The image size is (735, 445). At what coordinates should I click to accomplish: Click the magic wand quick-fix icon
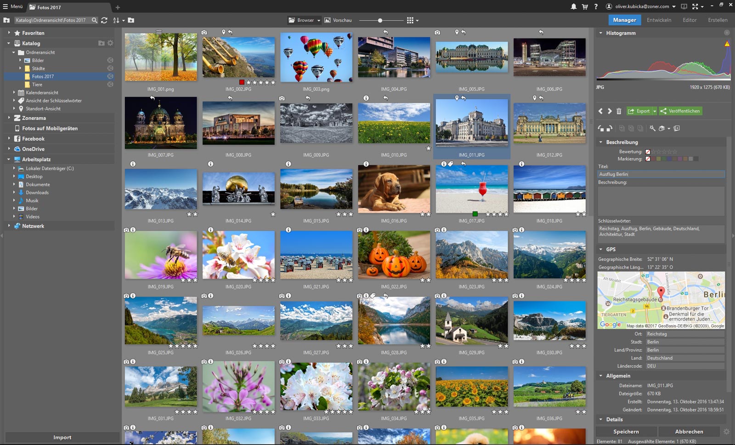pyautogui.click(x=652, y=129)
